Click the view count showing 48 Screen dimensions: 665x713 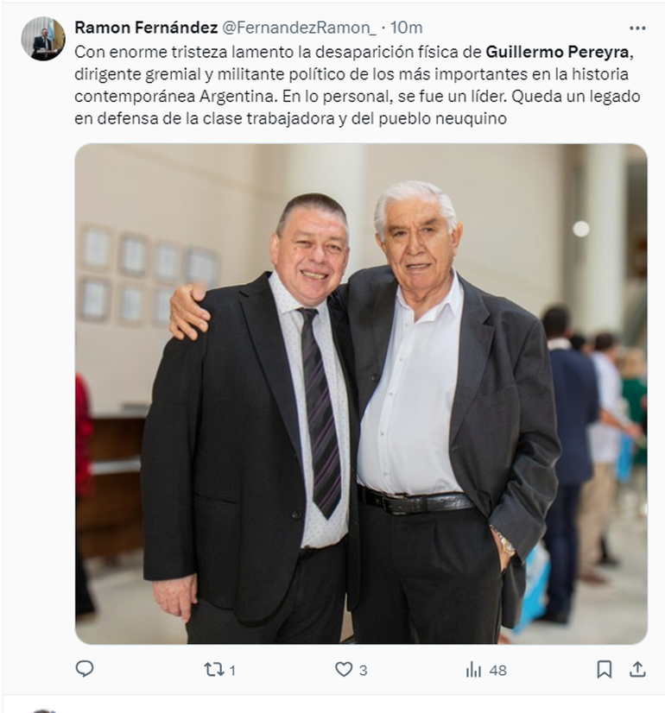coord(498,670)
